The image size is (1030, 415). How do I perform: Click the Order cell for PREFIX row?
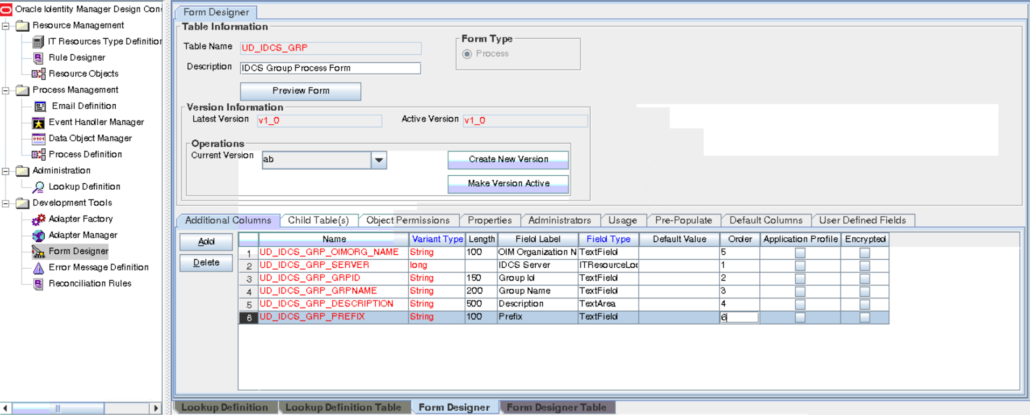tap(739, 317)
